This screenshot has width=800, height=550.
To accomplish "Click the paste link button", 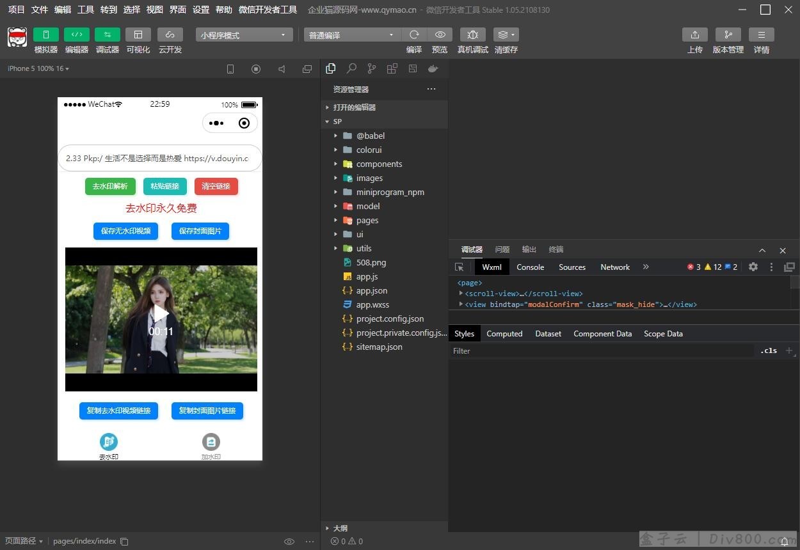I will point(165,186).
